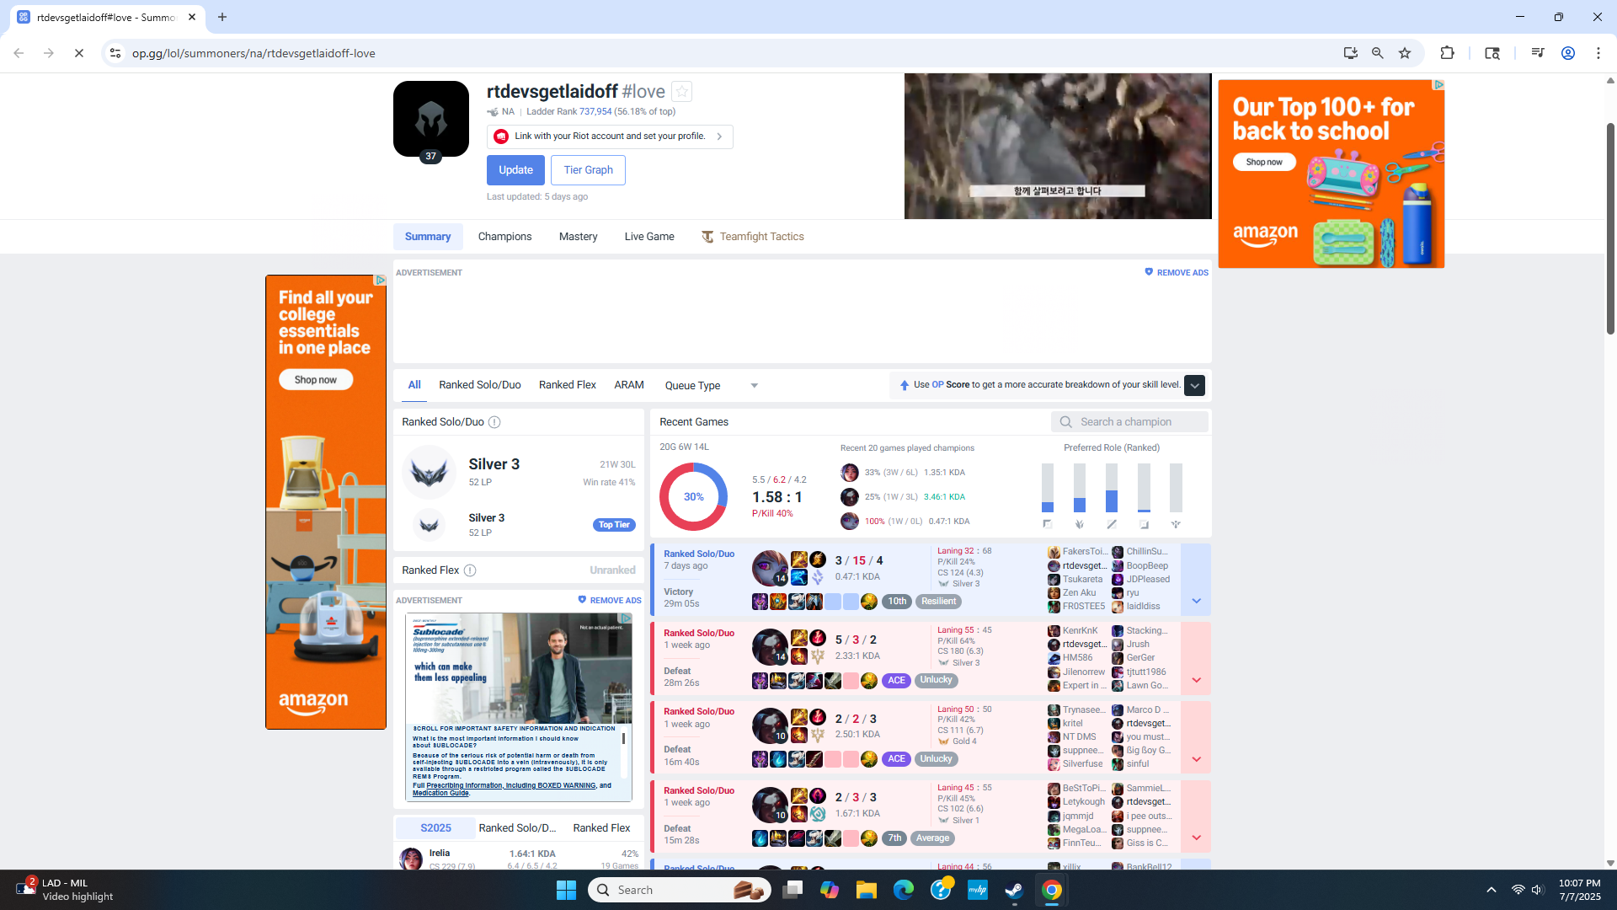Click the taskbar Search box
The width and height of the screenshot is (1617, 910).
680,890
